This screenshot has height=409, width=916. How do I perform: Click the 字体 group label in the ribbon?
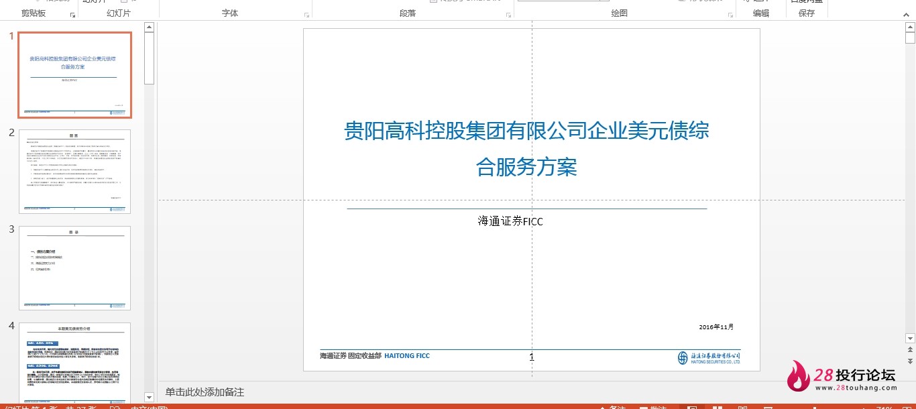click(230, 13)
